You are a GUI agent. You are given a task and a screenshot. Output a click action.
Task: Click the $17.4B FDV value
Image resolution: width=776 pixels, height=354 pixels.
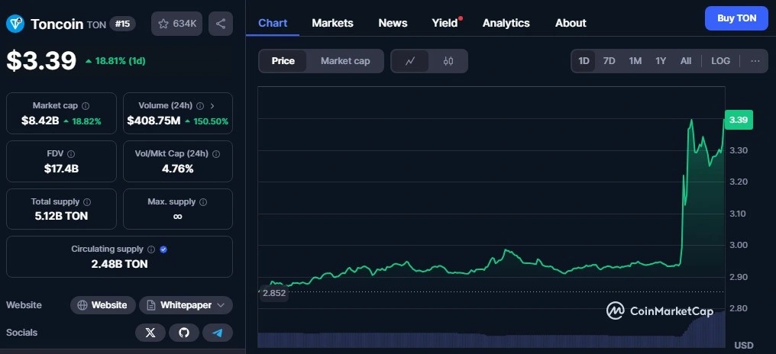click(x=61, y=169)
